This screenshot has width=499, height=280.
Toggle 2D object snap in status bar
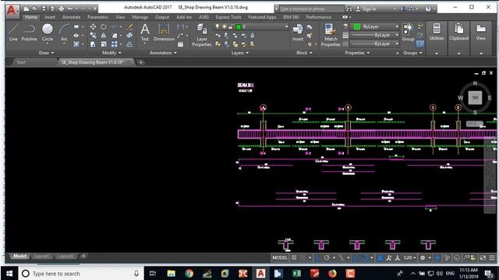coord(365,257)
